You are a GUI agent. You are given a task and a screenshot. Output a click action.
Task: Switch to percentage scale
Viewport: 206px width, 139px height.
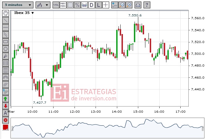tap(77, 5)
